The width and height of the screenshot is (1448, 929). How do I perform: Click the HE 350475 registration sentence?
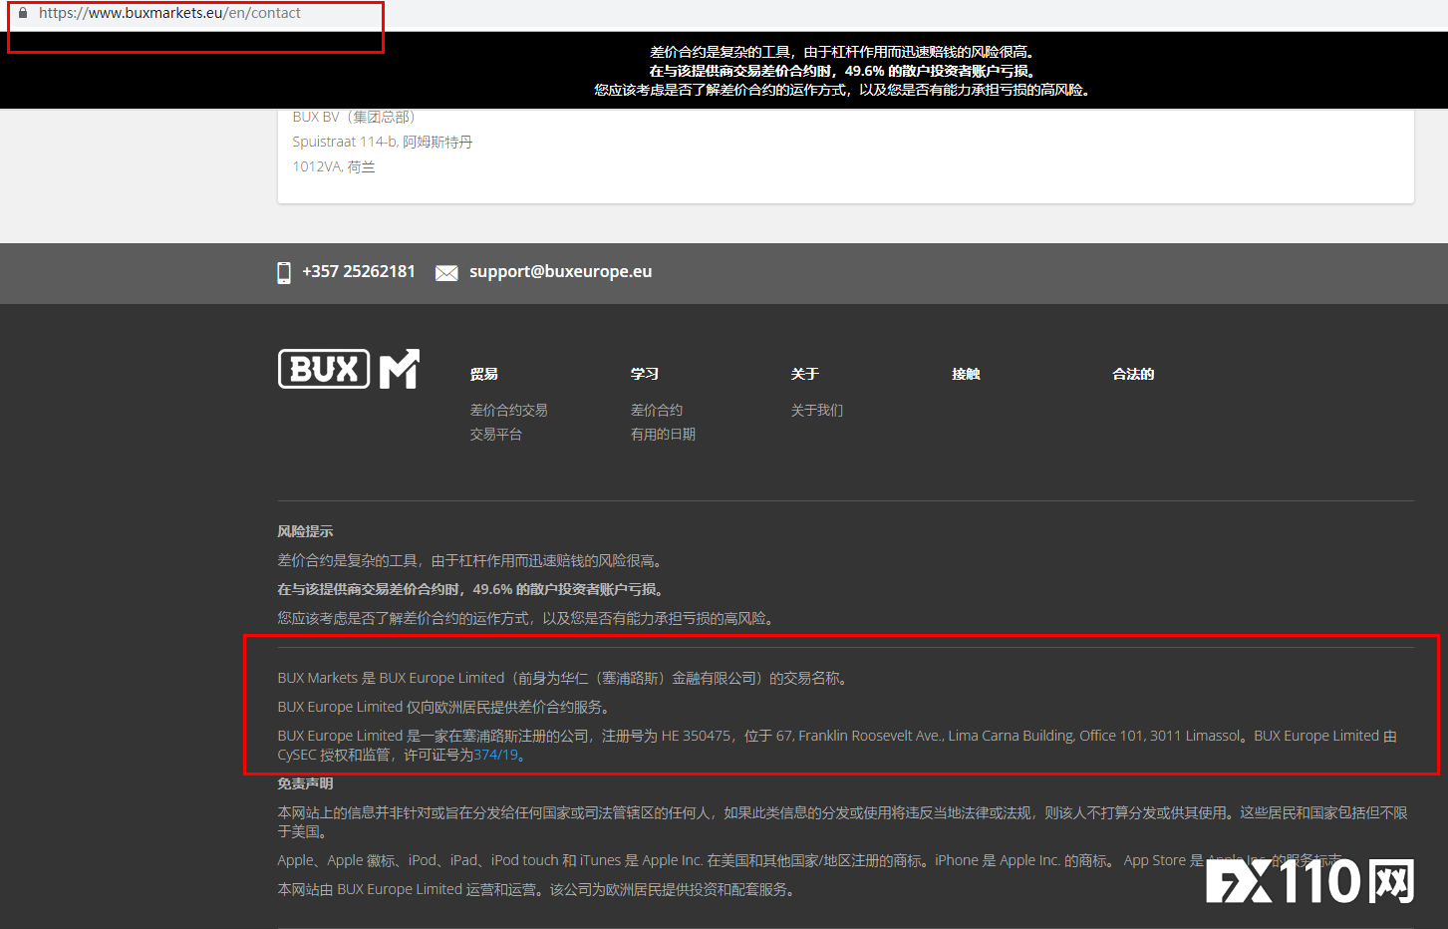pos(837,745)
